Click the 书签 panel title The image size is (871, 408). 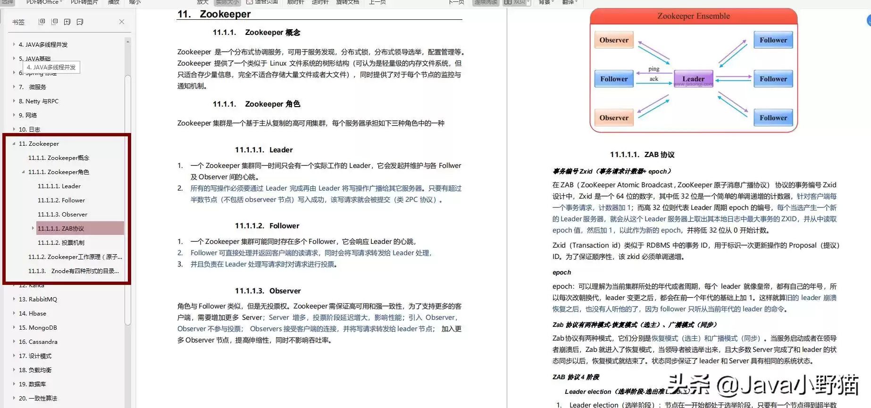tap(18, 22)
